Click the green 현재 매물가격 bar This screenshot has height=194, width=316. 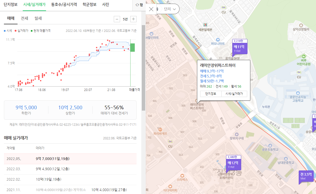(132, 47)
